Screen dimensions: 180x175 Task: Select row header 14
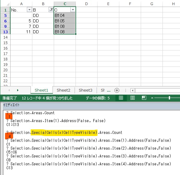[x=5, y=37]
